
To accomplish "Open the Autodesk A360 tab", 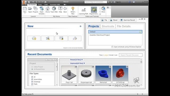I will pyautogui.click(x=55, y=5).
